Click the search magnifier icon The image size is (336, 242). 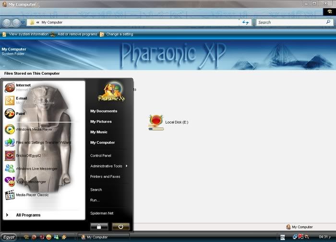328,22
